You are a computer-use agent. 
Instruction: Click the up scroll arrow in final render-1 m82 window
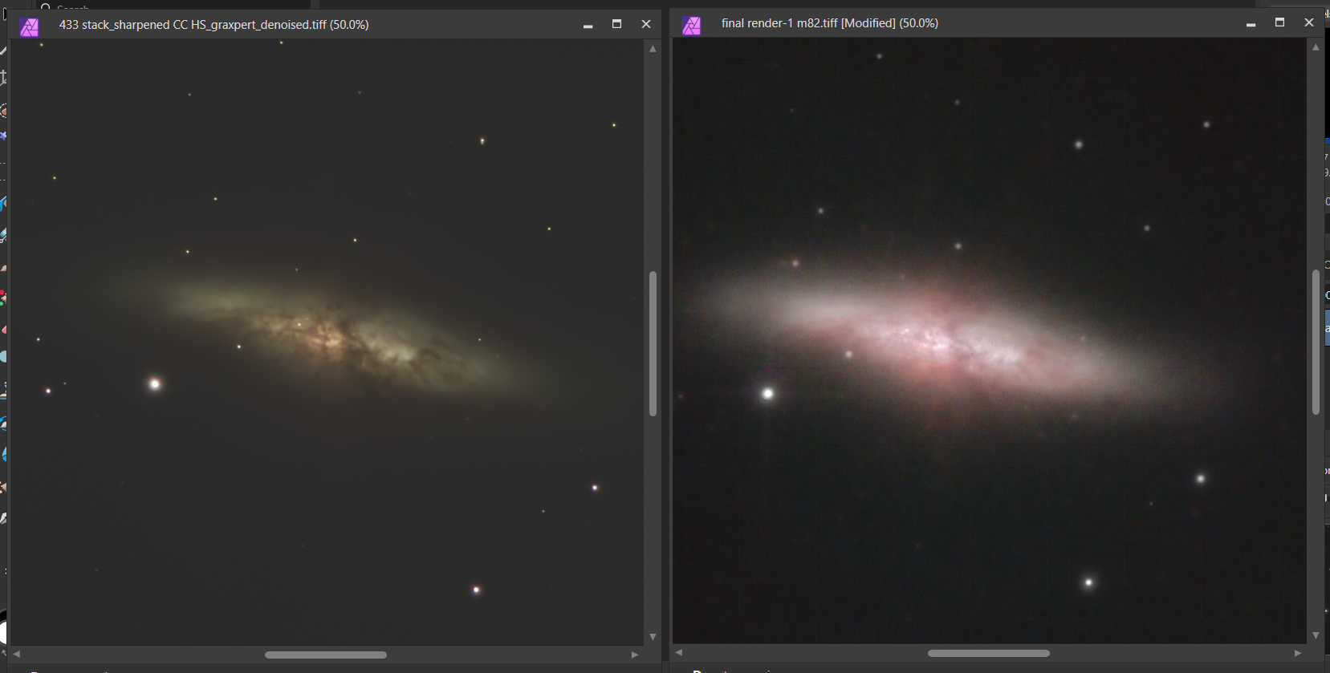coord(1316,47)
